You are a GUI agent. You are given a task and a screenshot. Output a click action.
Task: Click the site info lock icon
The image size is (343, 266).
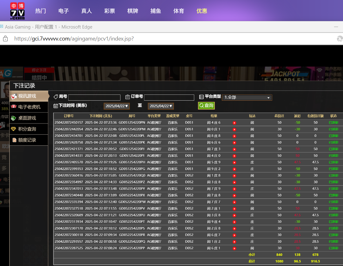point(5,39)
